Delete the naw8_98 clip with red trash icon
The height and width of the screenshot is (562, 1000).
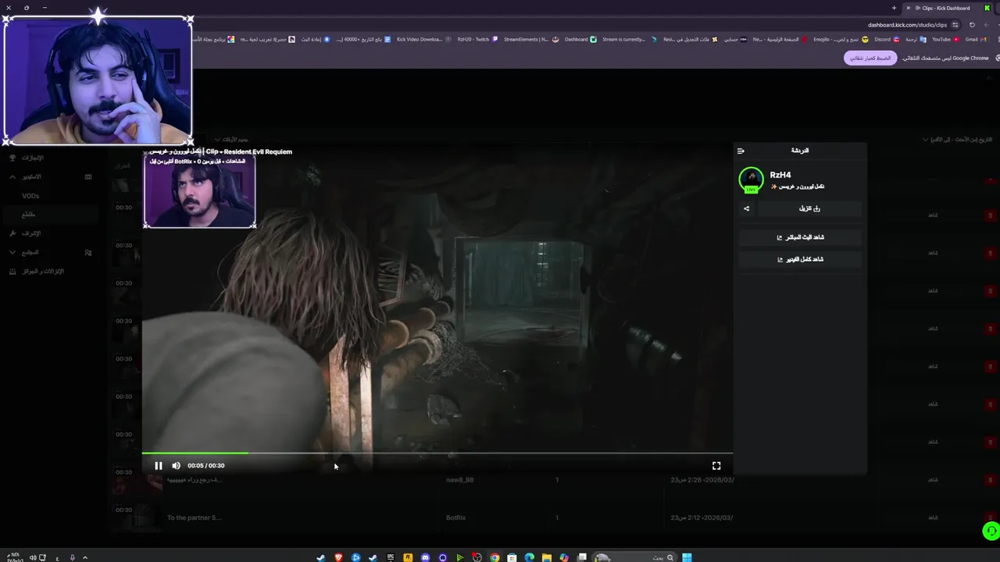tap(991, 480)
